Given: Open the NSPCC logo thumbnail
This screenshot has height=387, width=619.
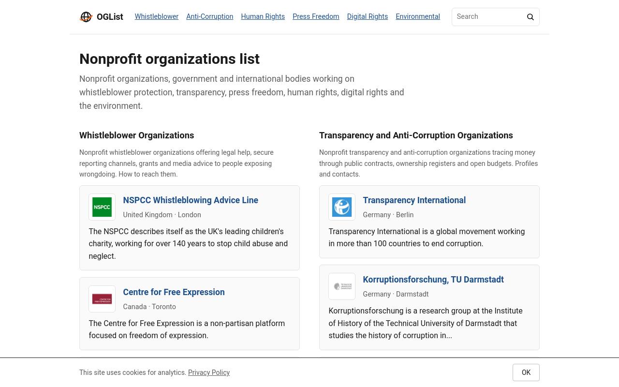Looking at the screenshot, I should click(102, 207).
